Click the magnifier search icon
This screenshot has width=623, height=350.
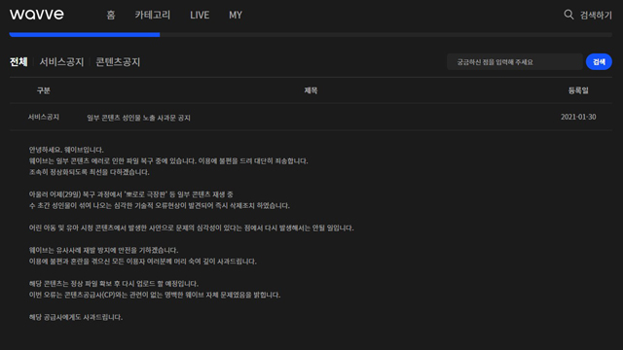point(568,15)
